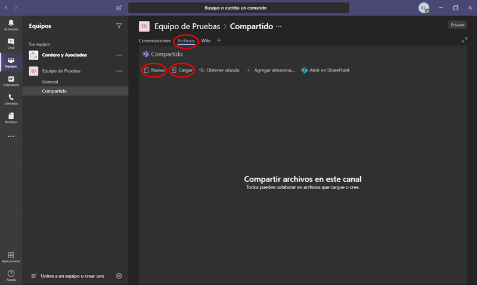477x285 pixels.
Task: Open more options for Equipo de Pruebas
Action: click(119, 71)
